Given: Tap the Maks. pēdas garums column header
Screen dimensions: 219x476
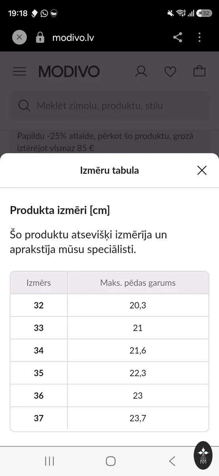Looking at the screenshot, I should pyautogui.click(x=138, y=283).
